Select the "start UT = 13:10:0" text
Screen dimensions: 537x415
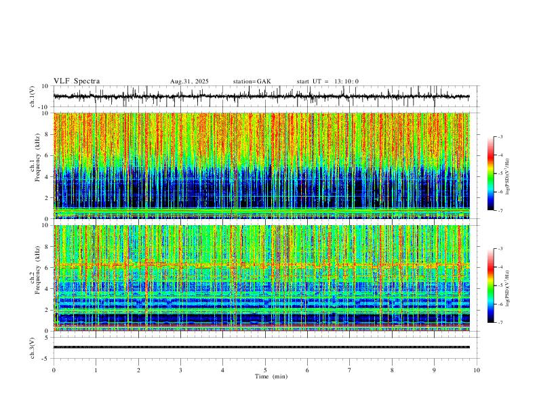327,81
